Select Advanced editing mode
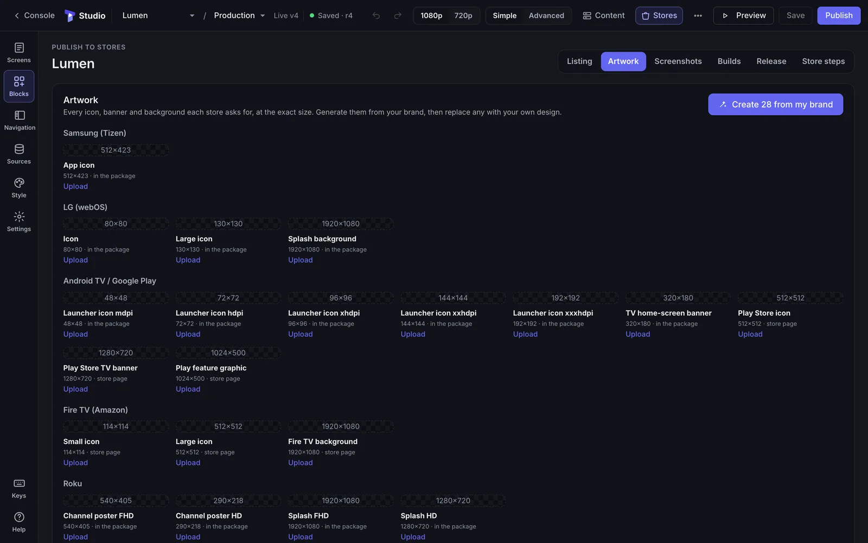The height and width of the screenshot is (543, 868). pyautogui.click(x=546, y=16)
